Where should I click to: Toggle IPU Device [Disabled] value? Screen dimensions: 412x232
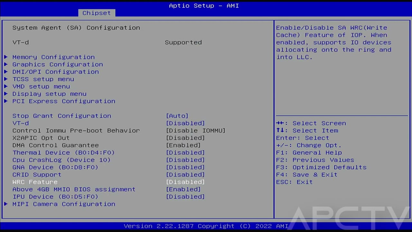[185, 197]
